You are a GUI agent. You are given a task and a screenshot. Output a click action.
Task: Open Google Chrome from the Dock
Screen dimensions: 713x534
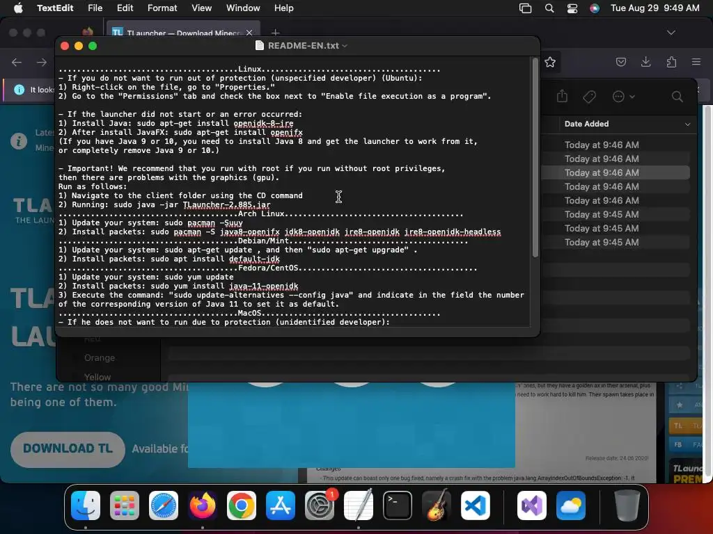tap(242, 505)
